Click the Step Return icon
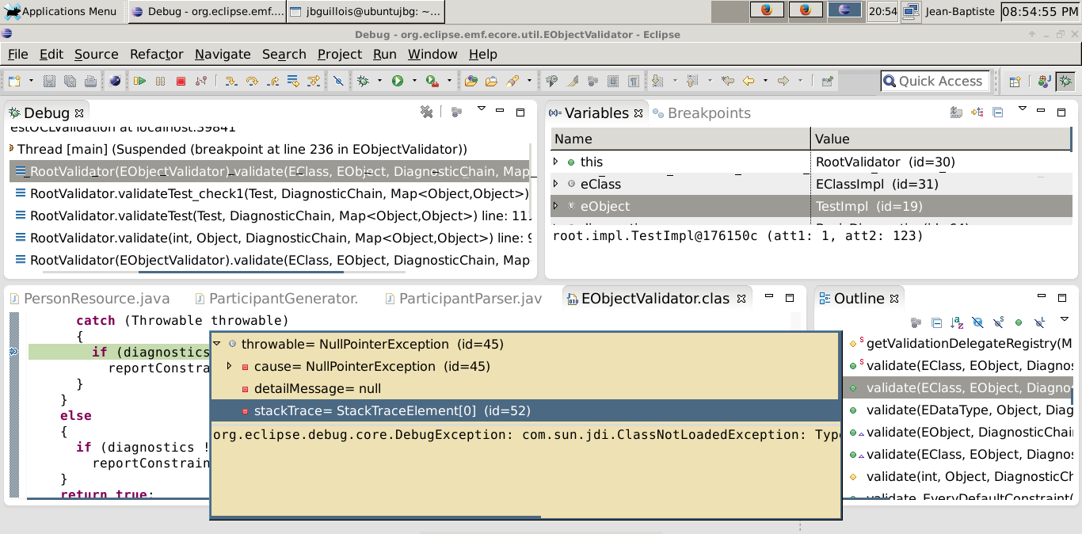Viewport: 1082px width, 534px height. tap(273, 81)
